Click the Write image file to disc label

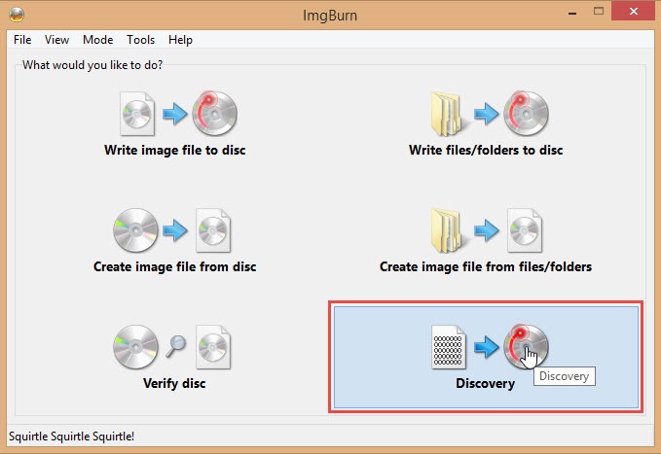click(x=175, y=150)
